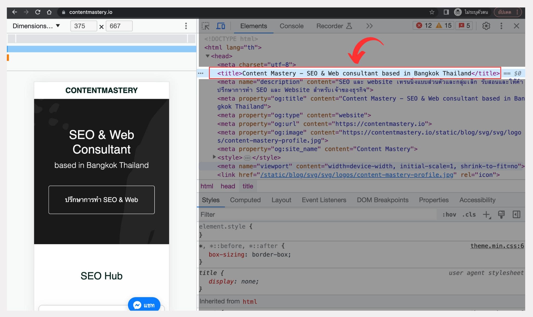This screenshot has width=533, height=317.
Task: Click title in the breadcrumb
Action: pos(248,186)
